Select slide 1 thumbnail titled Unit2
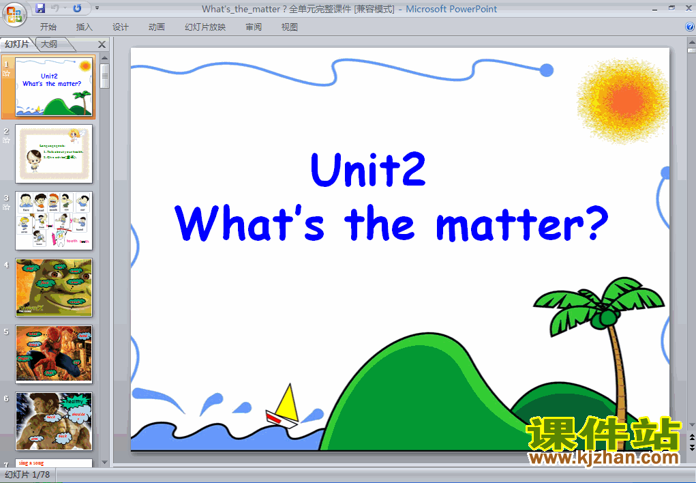696x483 pixels. tap(54, 87)
